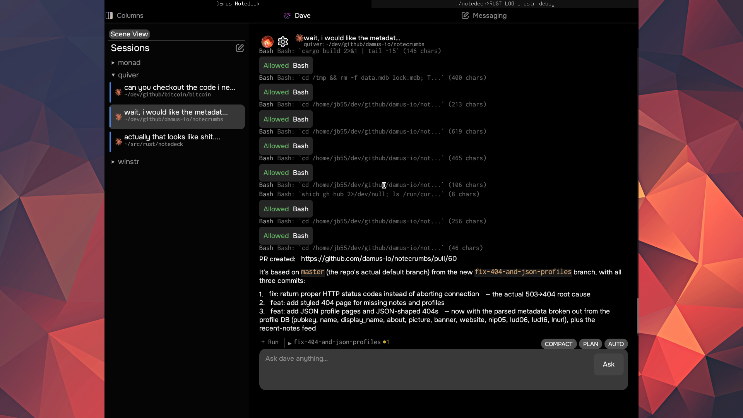The width and height of the screenshot is (743, 418).
Task: Open 'actually that looks like shit....' session
Action: click(177, 142)
